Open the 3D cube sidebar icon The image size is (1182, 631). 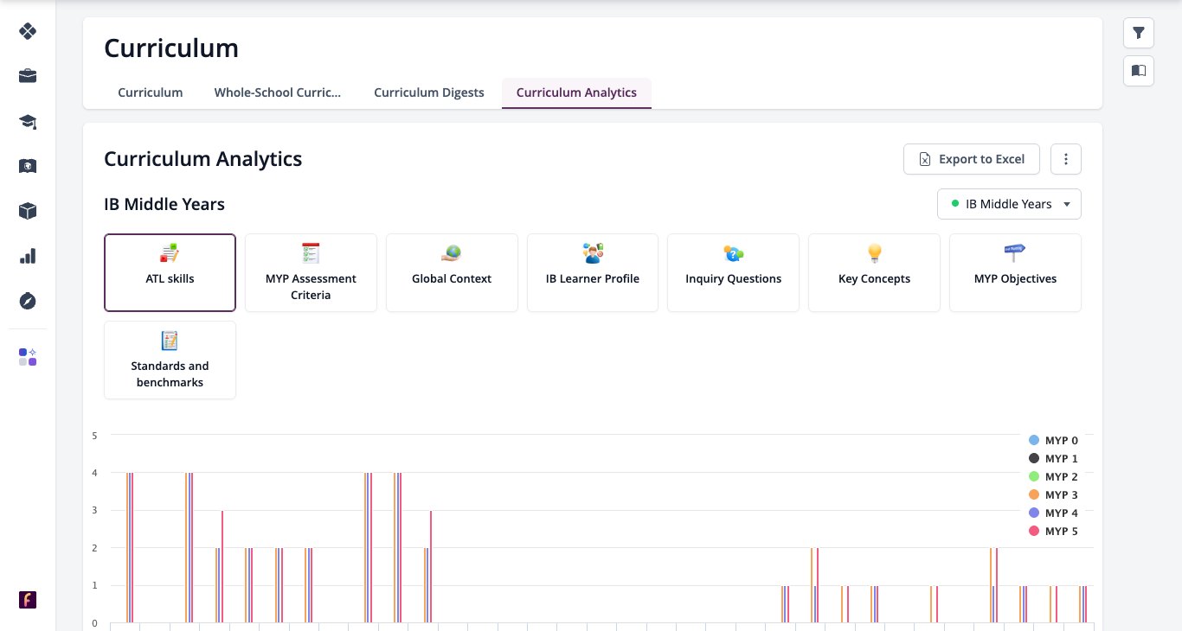point(28,211)
